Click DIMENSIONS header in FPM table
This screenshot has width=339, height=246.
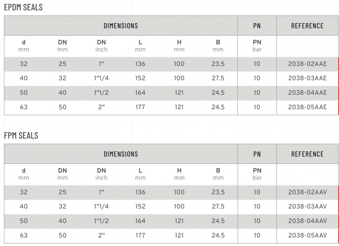tap(121, 154)
